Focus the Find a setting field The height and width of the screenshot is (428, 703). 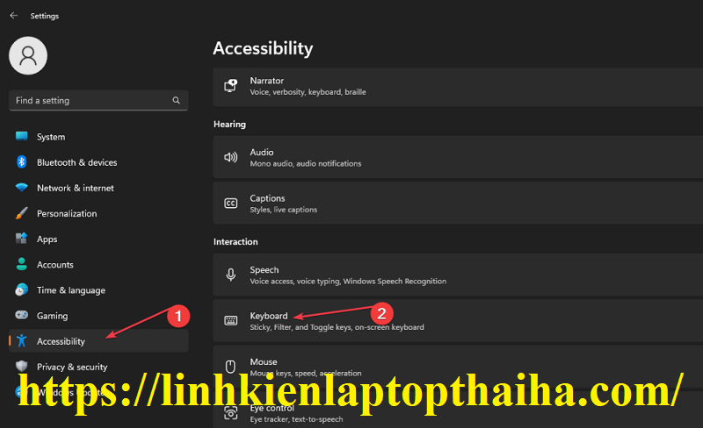click(98, 100)
